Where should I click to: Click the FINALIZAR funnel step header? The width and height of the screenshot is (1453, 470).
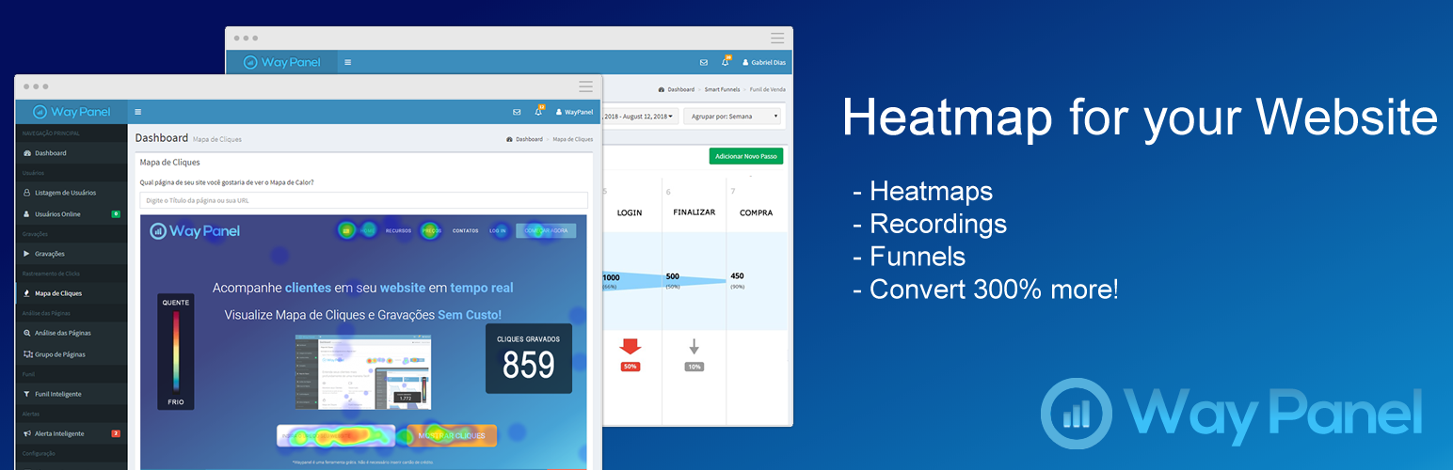(x=695, y=212)
